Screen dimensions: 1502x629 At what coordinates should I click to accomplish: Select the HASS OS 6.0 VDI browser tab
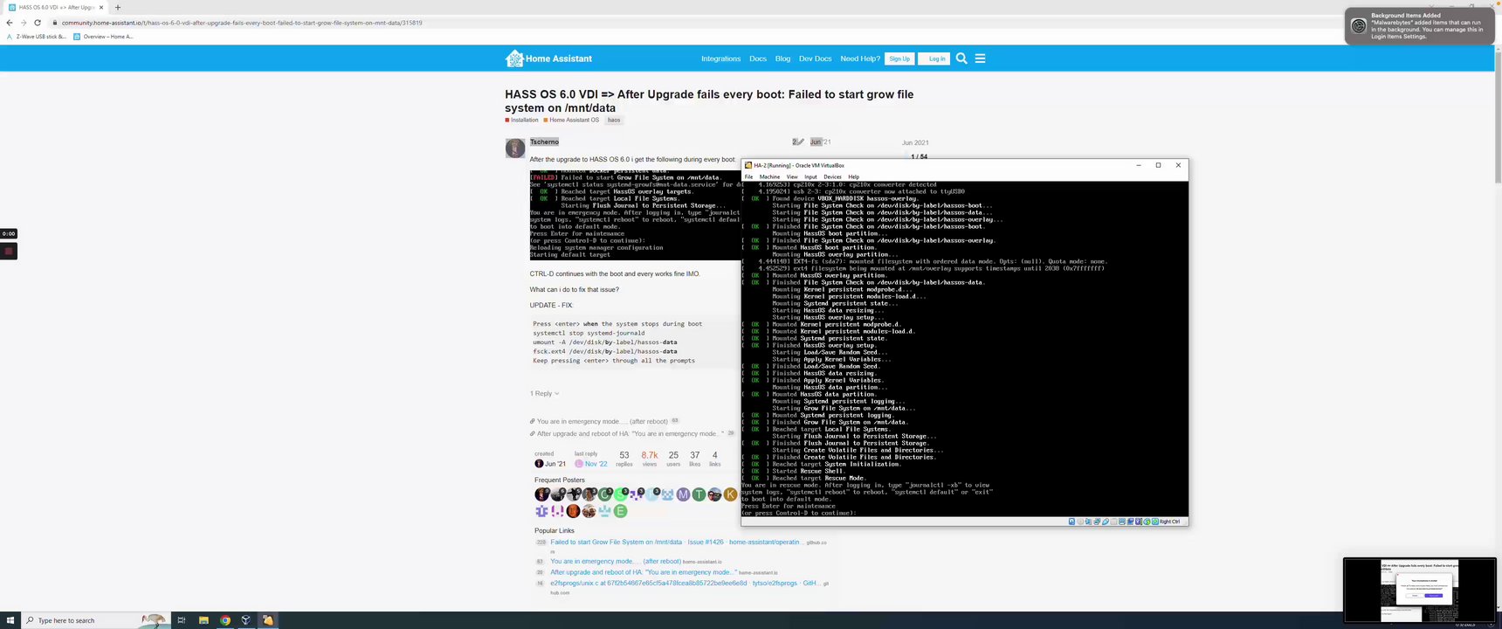(x=54, y=7)
